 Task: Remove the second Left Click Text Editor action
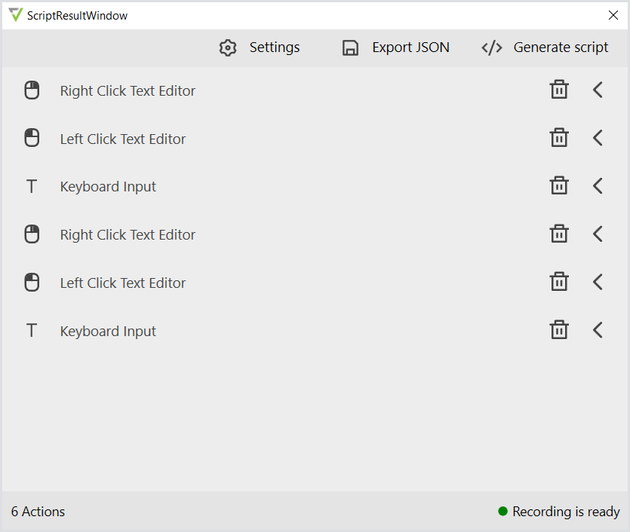point(558,283)
